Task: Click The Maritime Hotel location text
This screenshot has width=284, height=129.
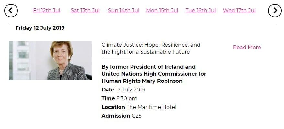Action: (151, 107)
